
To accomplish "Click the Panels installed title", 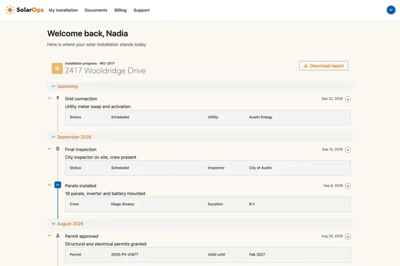I will pyautogui.click(x=80, y=186).
